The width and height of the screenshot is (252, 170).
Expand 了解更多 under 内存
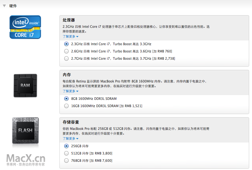point(71,91)
